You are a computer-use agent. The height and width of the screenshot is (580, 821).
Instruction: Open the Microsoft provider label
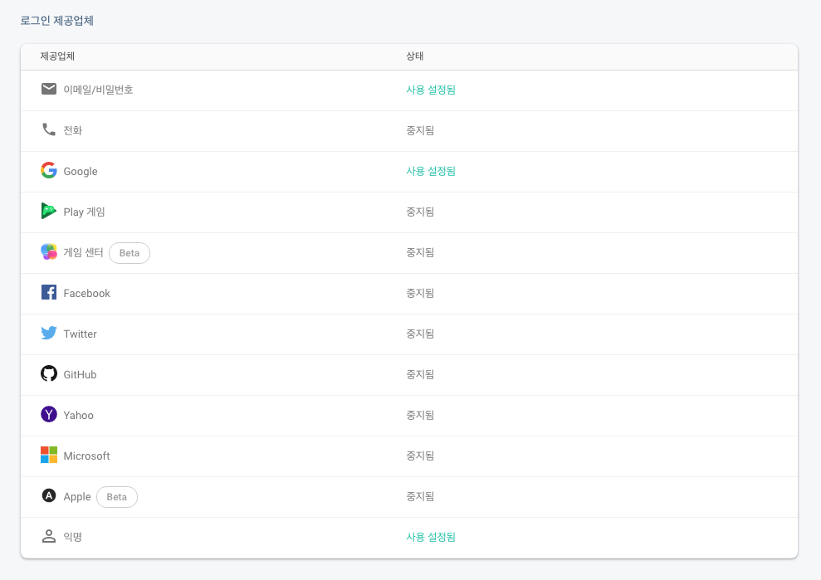(86, 456)
